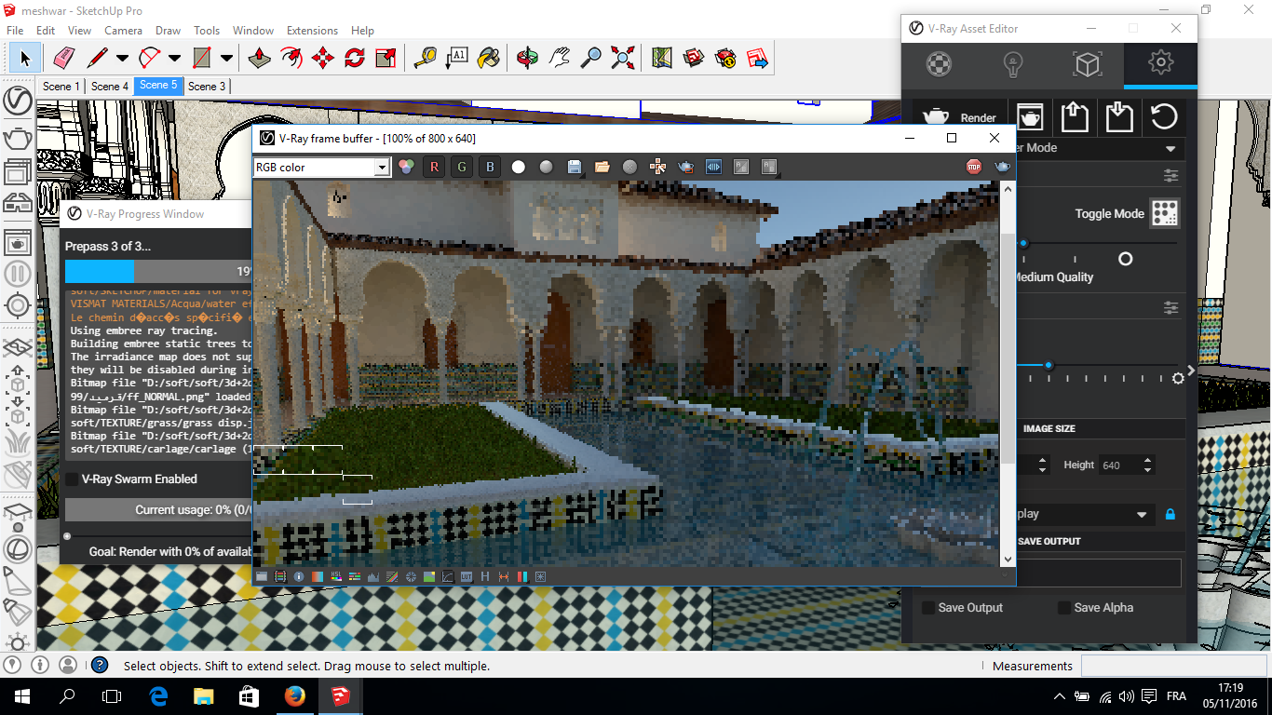Open the Extensions menu
The width and height of the screenshot is (1272, 715).
pyautogui.click(x=312, y=30)
